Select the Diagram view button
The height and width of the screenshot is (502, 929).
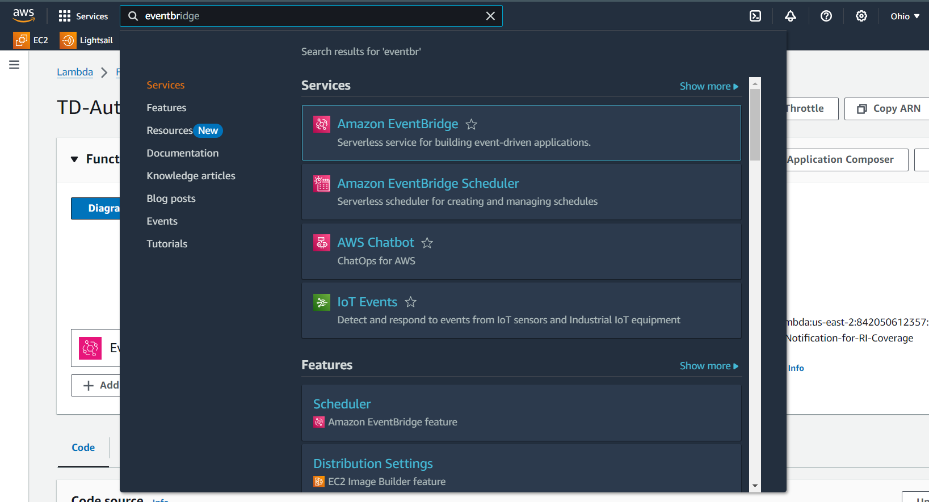tap(95, 208)
